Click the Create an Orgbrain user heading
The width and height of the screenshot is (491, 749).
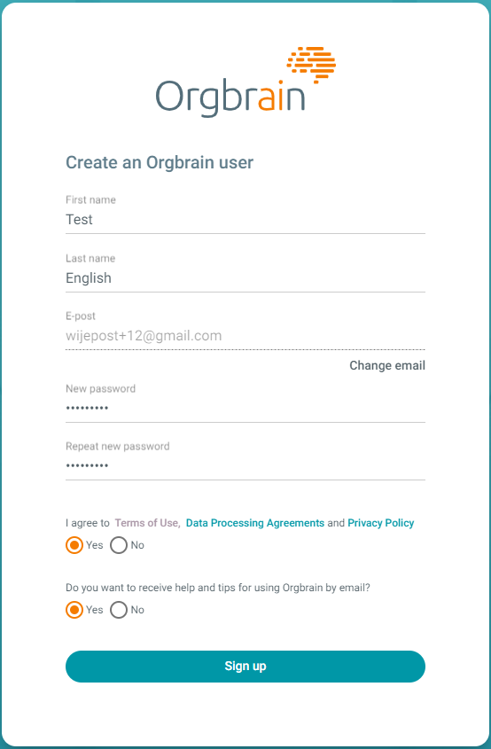pyautogui.click(x=160, y=163)
